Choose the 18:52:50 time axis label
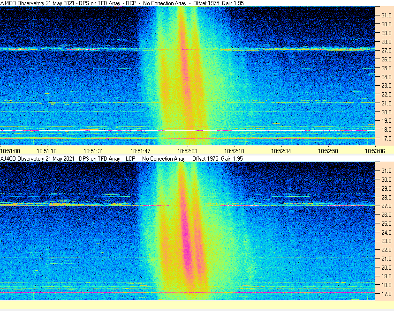Image resolution: width=394 pixels, height=311 pixels. [328, 151]
